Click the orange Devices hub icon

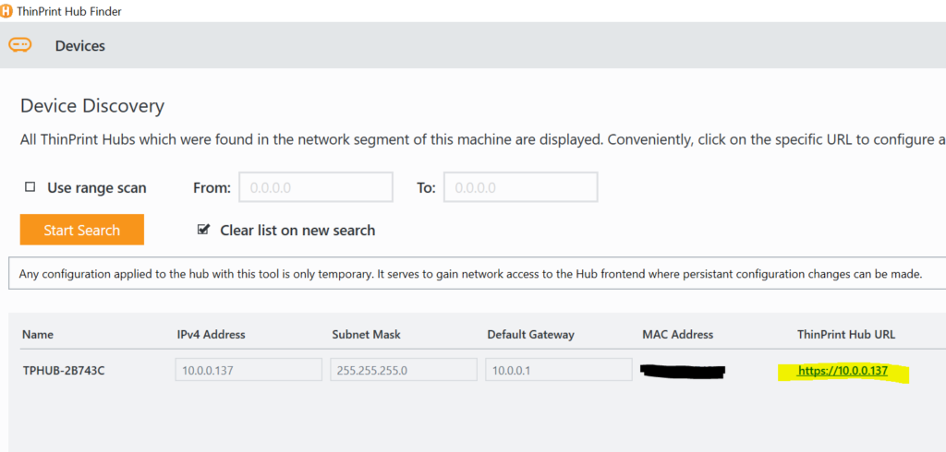point(20,45)
